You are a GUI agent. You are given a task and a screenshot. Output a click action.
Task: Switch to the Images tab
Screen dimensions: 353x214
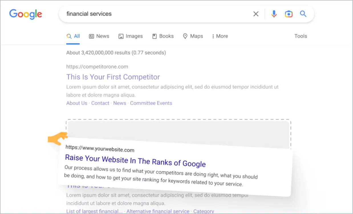[131, 36]
